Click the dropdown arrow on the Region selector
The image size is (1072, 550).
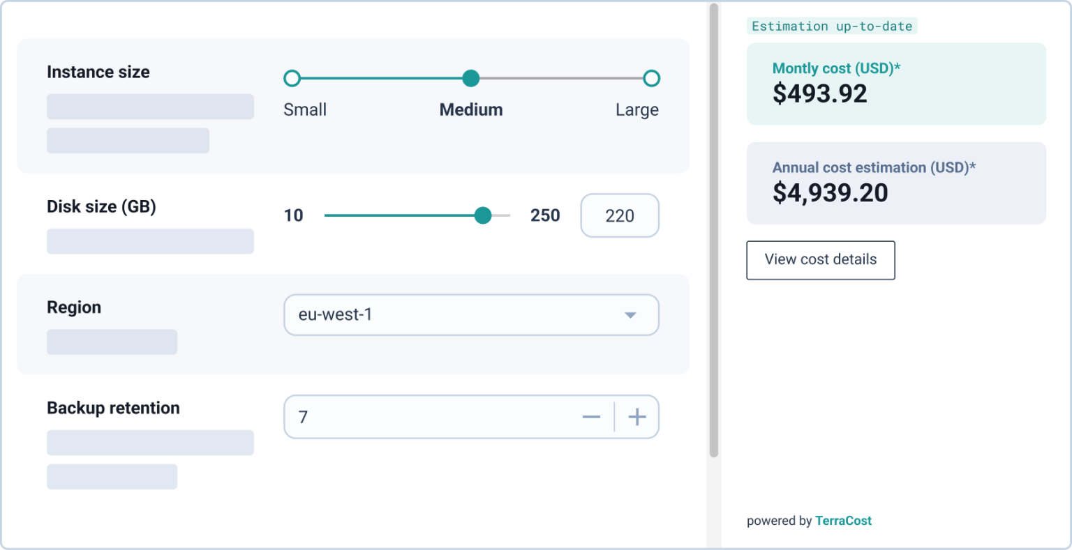[630, 315]
